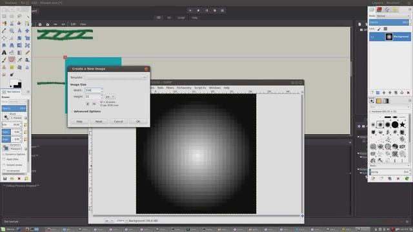413x232 pixels.
Task: Open the px unit dropdown in New Image dialog
Action: 110,97
